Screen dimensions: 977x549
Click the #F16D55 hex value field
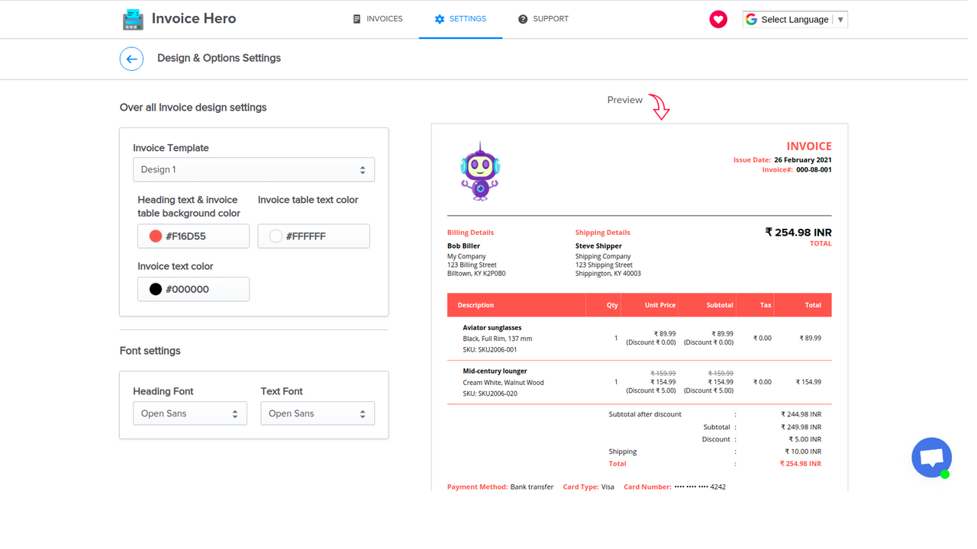193,236
